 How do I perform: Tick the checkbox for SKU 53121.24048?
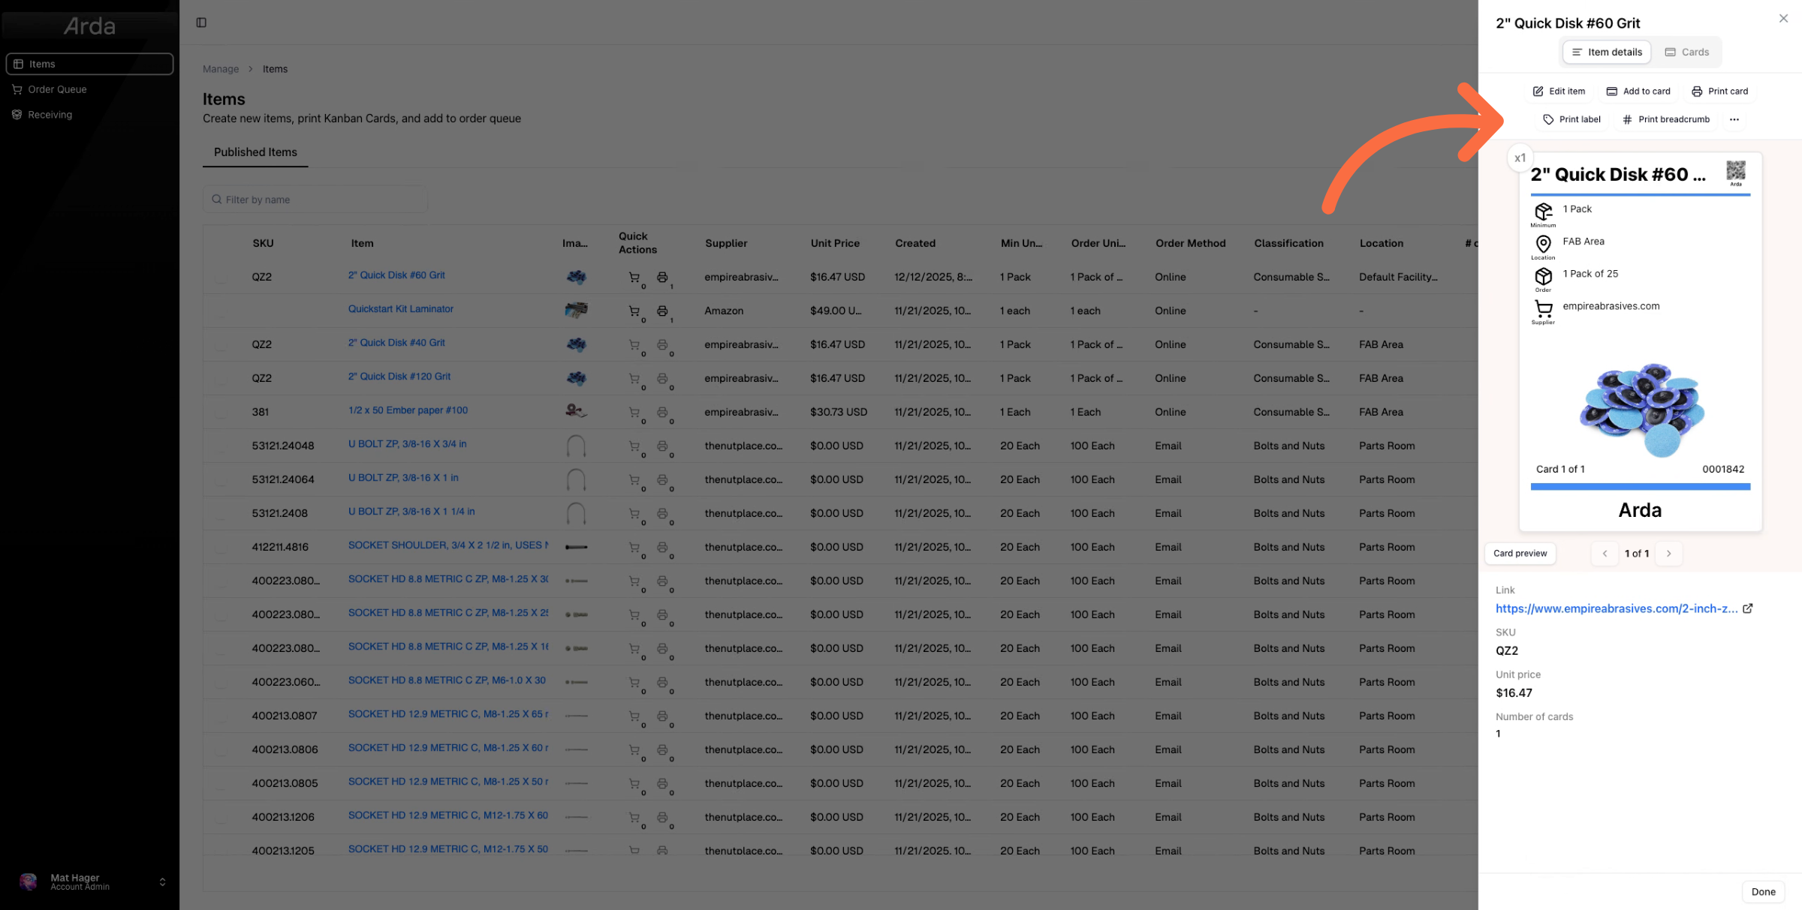pos(221,446)
